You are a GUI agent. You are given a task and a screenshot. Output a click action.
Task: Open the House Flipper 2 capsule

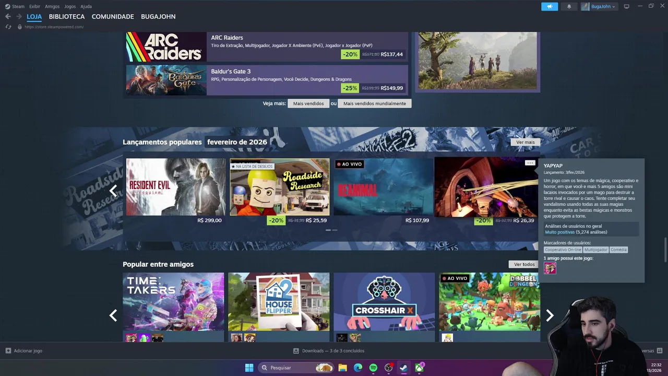point(279,301)
